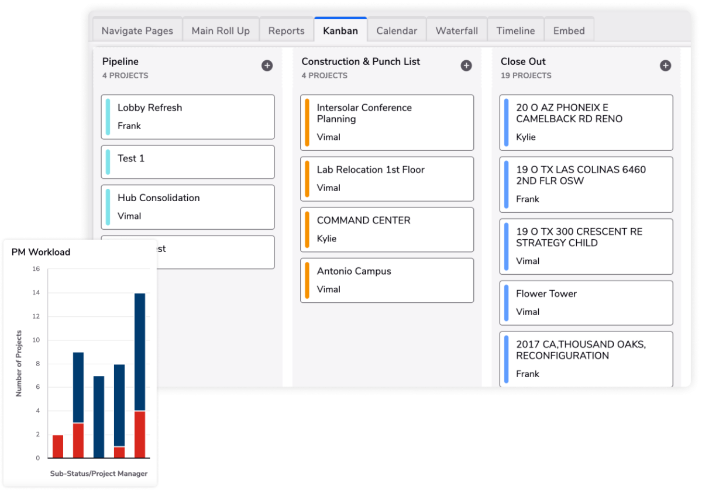The width and height of the screenshot is (702, 490).
Task: Open the Reports tab
Action: (286, 30)
